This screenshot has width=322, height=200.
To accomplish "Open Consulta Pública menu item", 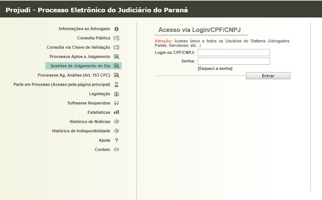I will [93, 38].
